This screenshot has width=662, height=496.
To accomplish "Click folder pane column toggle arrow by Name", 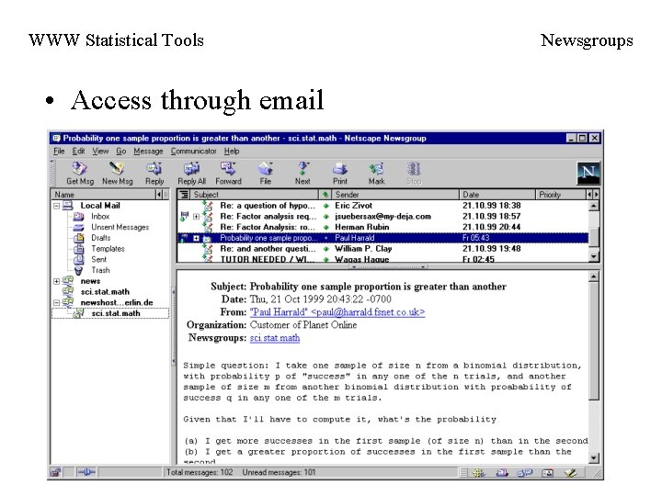I will click(159, 195).
